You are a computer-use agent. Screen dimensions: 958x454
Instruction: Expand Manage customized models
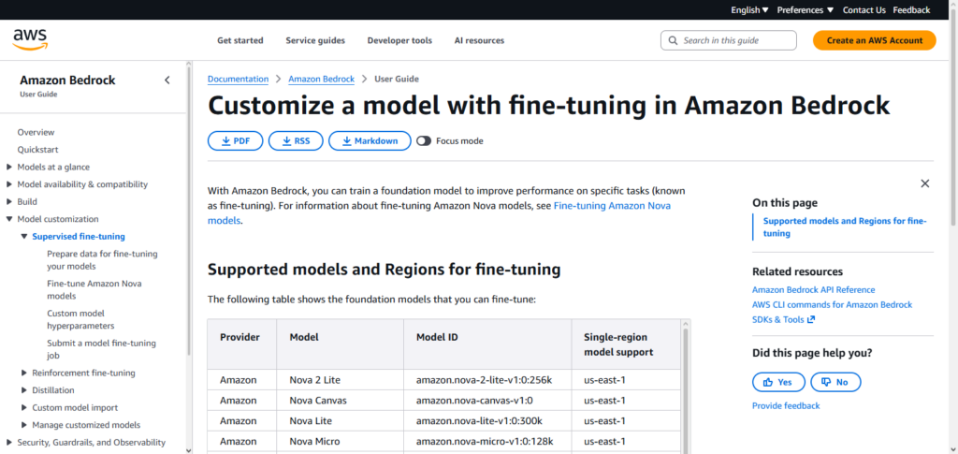tap(23, 425)
